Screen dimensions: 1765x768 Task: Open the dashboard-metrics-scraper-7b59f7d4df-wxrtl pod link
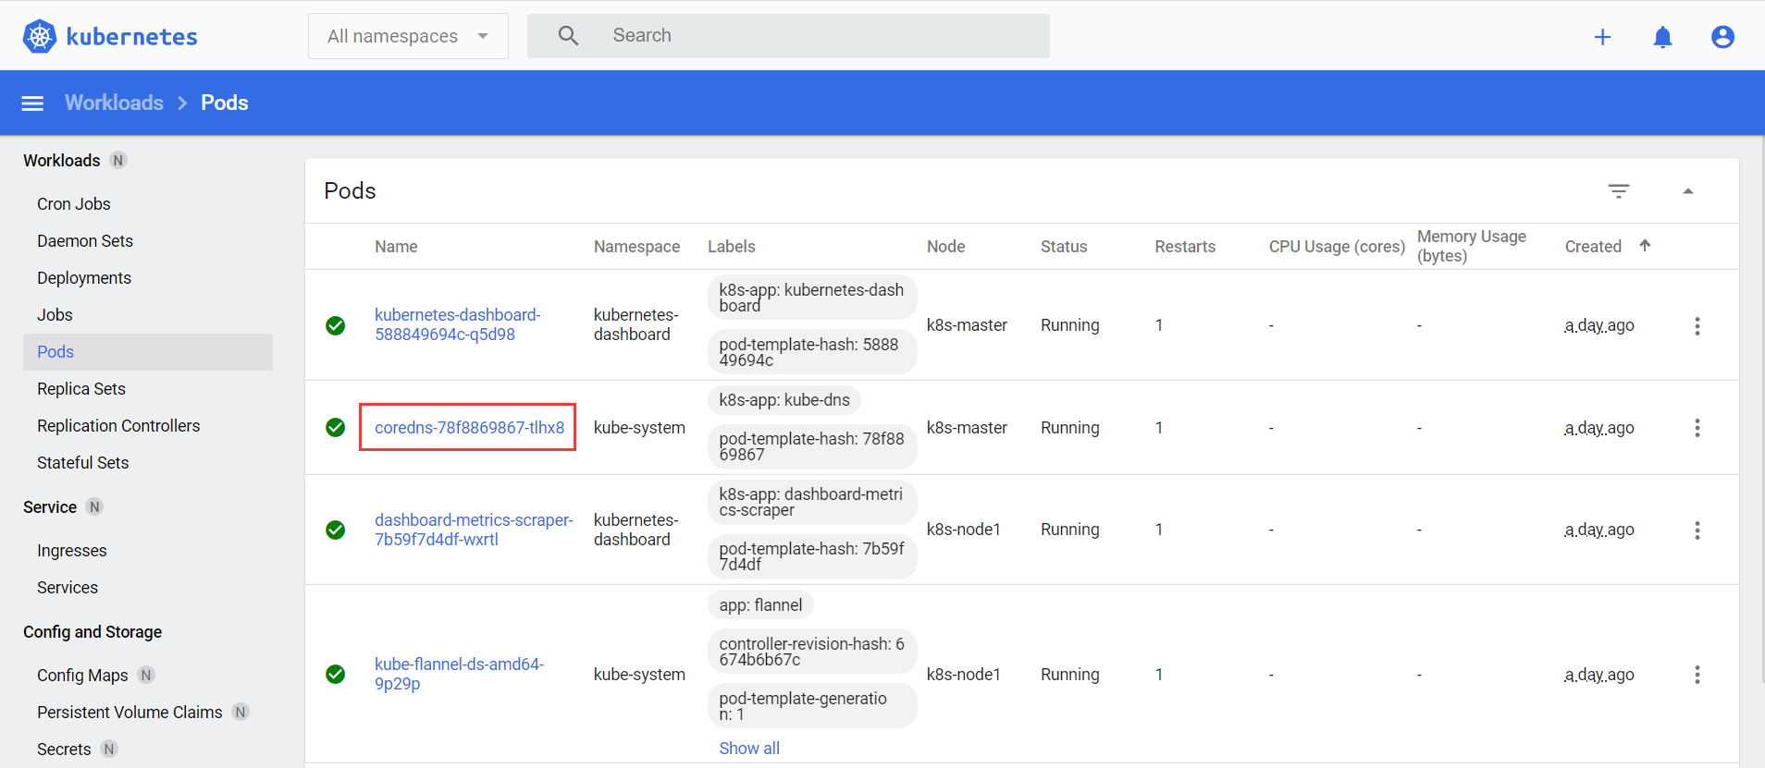point(474,530)
